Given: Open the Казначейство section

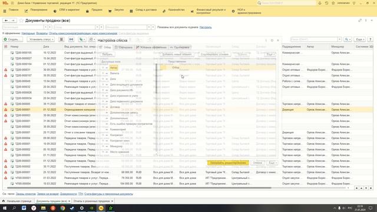Looking at the screenshot, I should (174, 11).
